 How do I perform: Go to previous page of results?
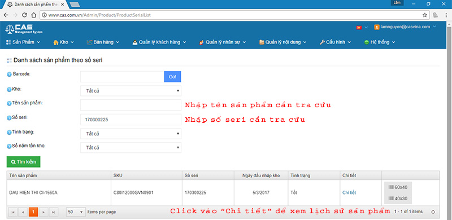[x=23, y=212]
